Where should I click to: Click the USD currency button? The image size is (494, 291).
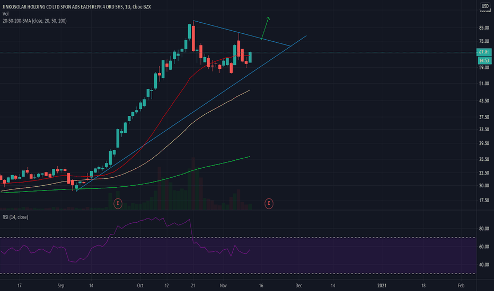(485, 6)
